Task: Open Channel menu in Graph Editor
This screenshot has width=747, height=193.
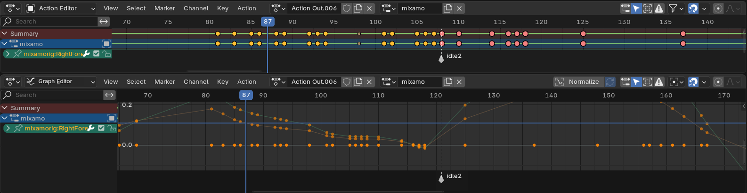Action: tap(196, 81)
